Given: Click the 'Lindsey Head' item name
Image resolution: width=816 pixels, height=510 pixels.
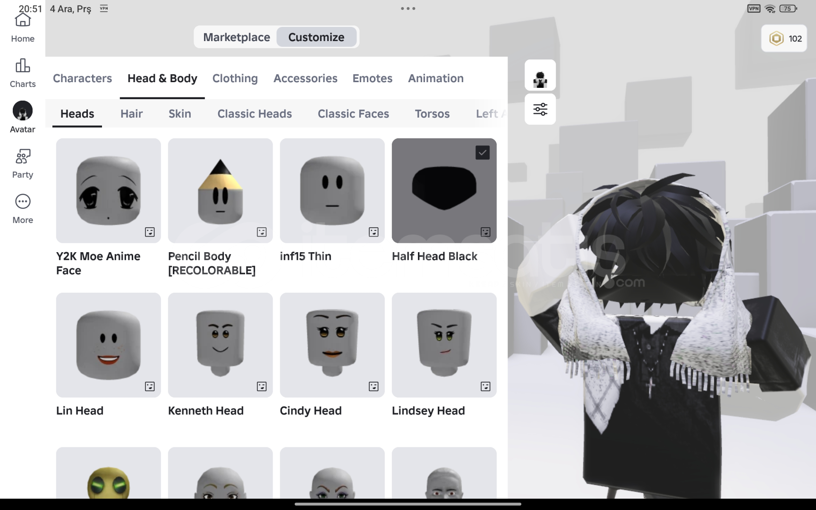Looking at the screenshot, I should (428, 411).
